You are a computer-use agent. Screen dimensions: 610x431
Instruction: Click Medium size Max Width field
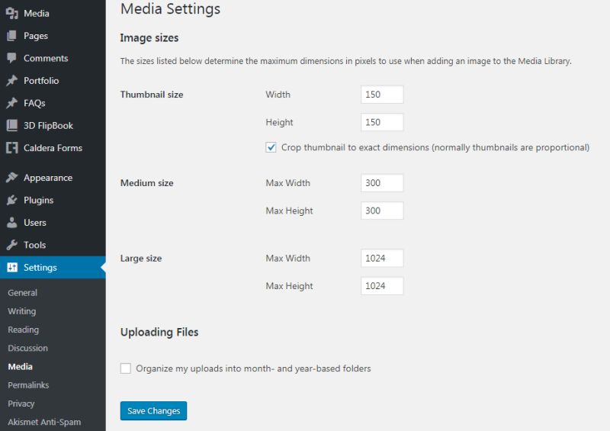click(x=382, y=183)
